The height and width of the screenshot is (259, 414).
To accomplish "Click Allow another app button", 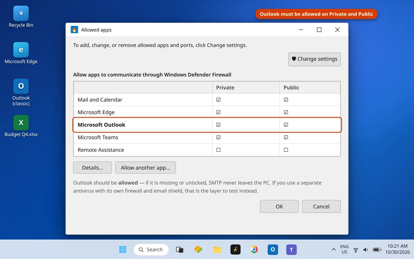I will [146, 168].
